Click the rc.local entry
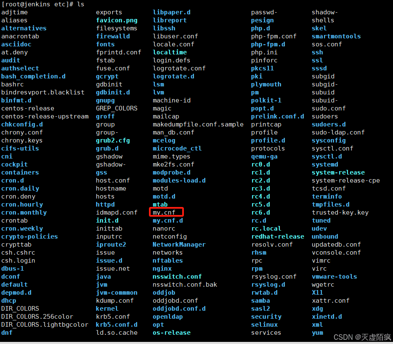This screenshot has height=344, width=393. pos(266,228)
